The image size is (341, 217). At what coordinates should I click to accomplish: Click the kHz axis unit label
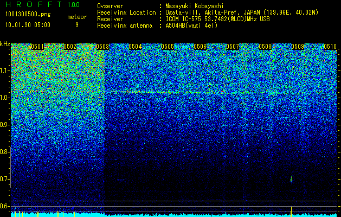[x=5, y=44]
